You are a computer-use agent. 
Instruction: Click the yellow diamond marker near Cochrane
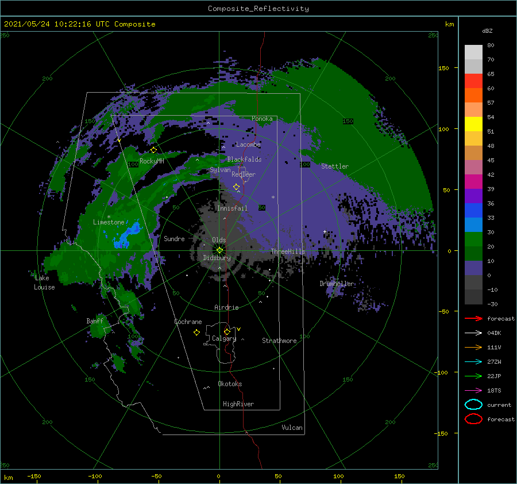pos(197,333)
